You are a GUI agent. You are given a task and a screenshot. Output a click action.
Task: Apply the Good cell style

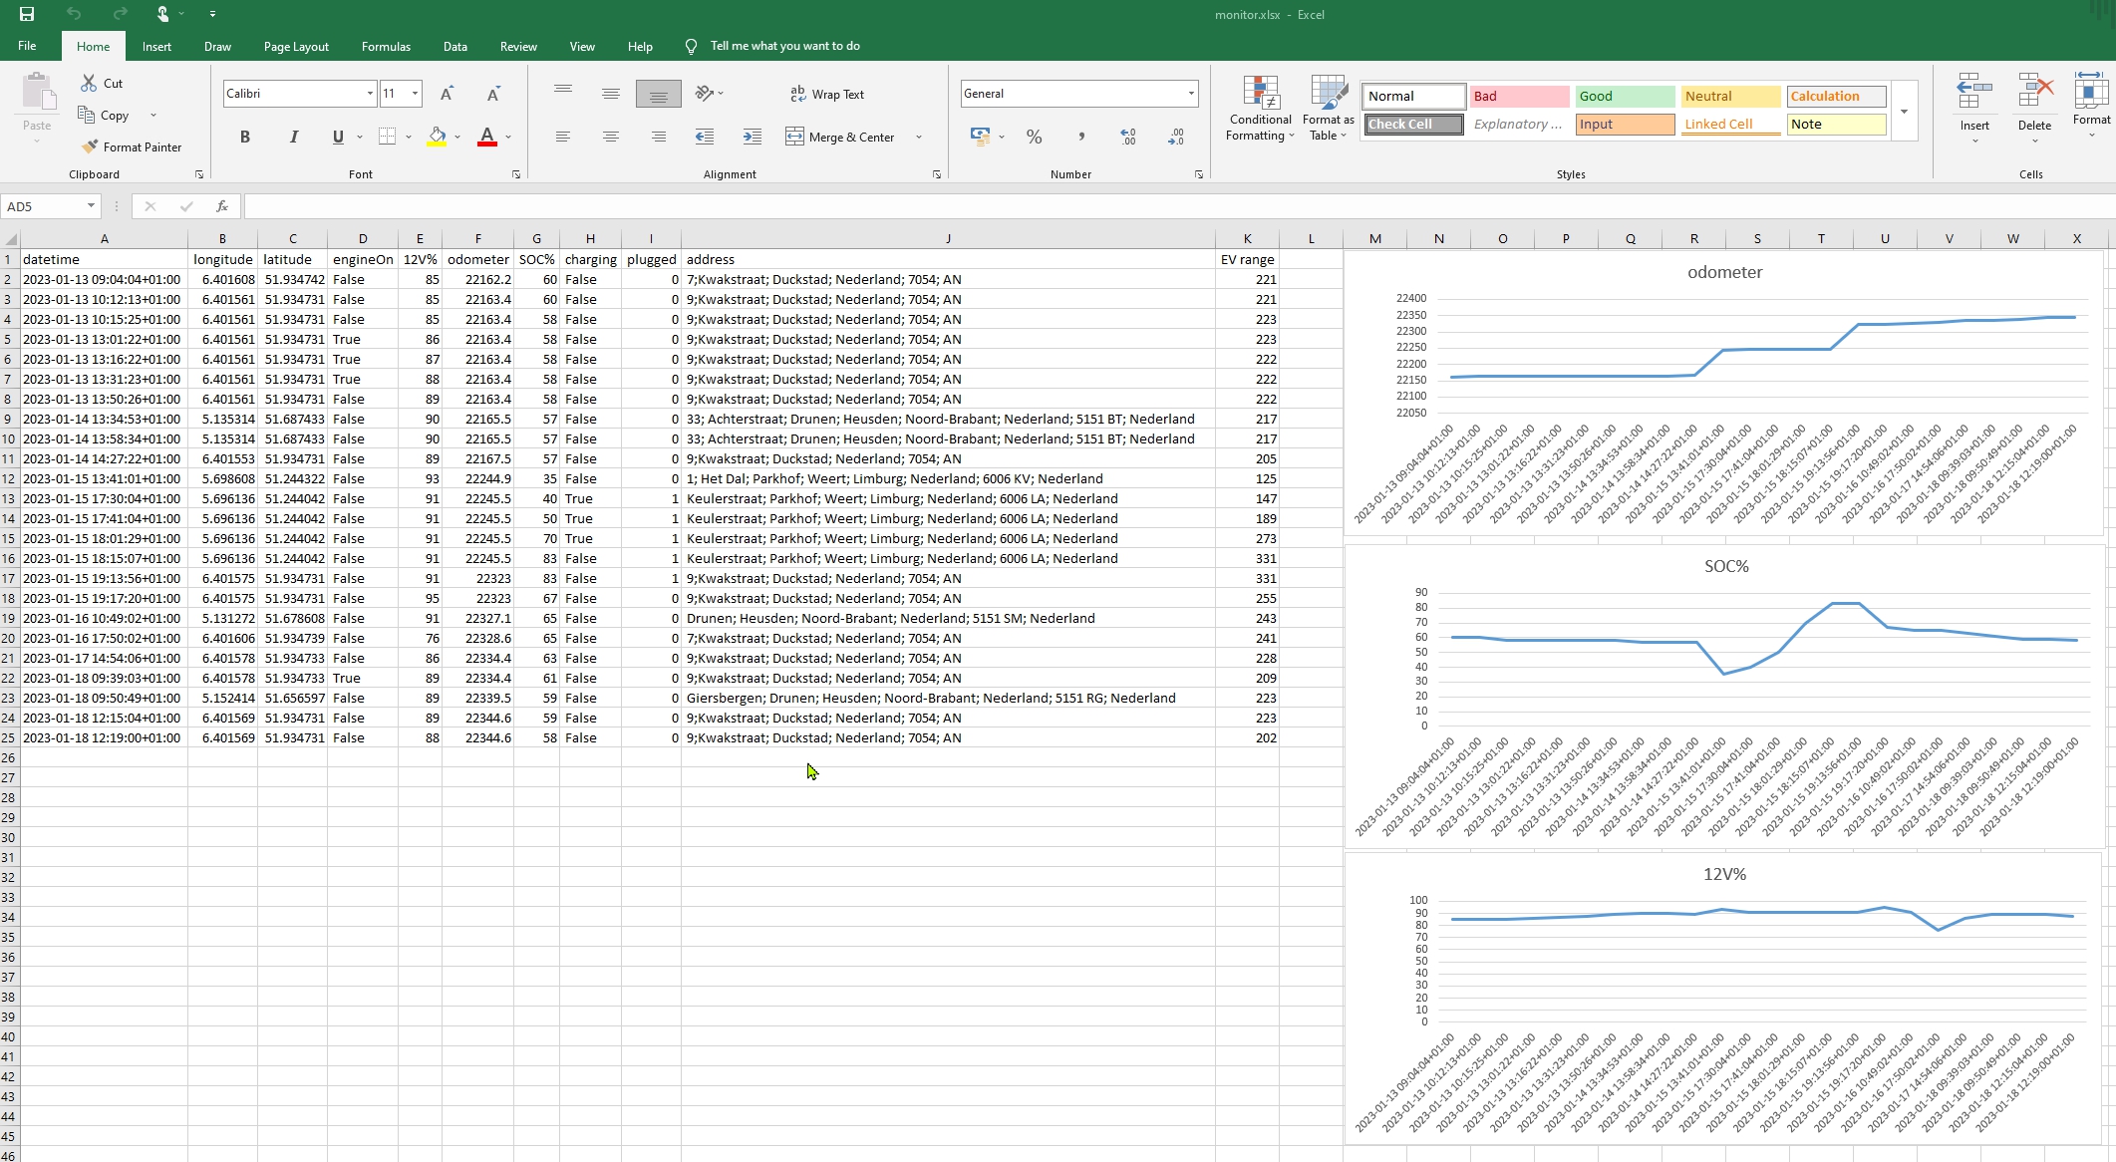pyautogui.click(x=1624, y=96)
